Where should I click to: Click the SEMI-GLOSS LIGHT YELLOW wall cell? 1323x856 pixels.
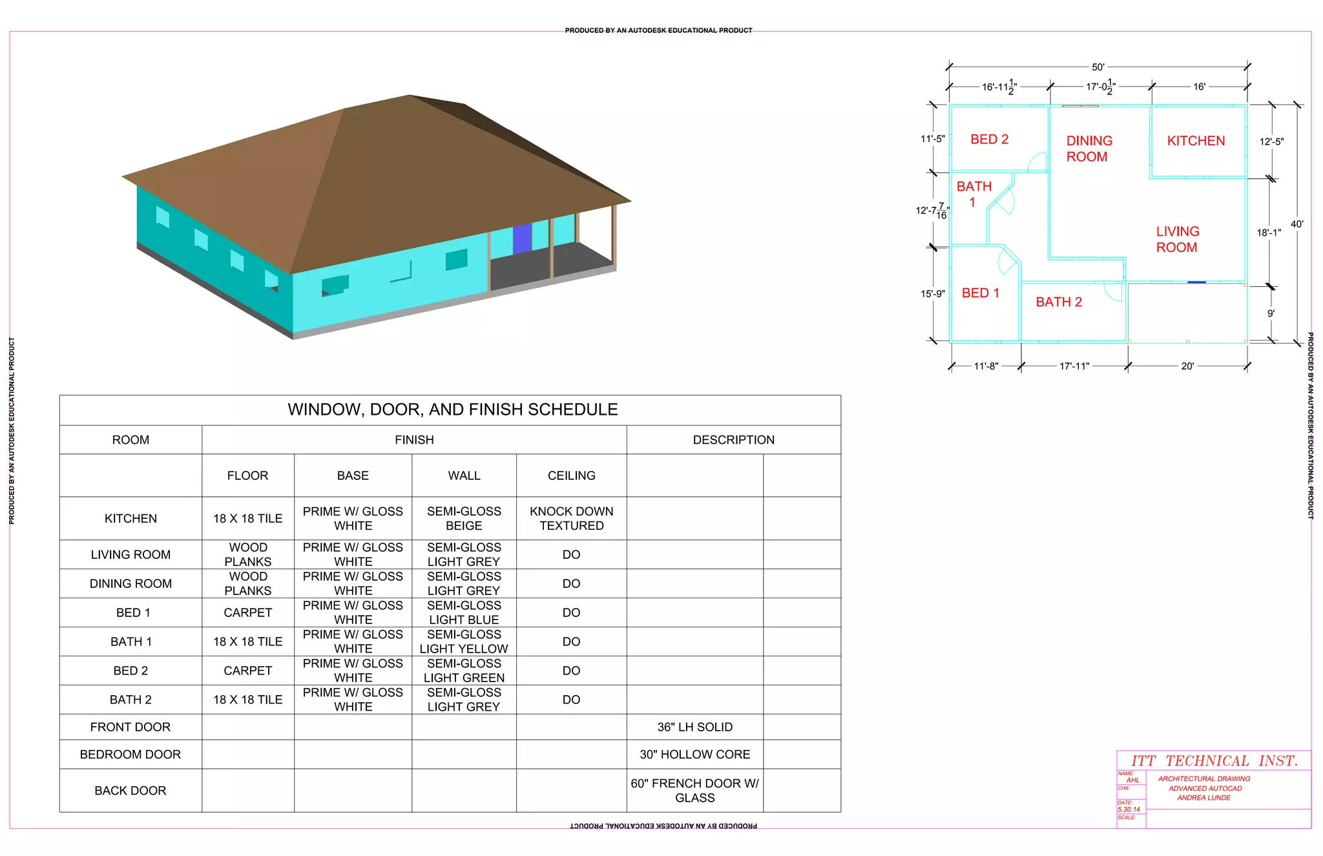tap(464, 642)
